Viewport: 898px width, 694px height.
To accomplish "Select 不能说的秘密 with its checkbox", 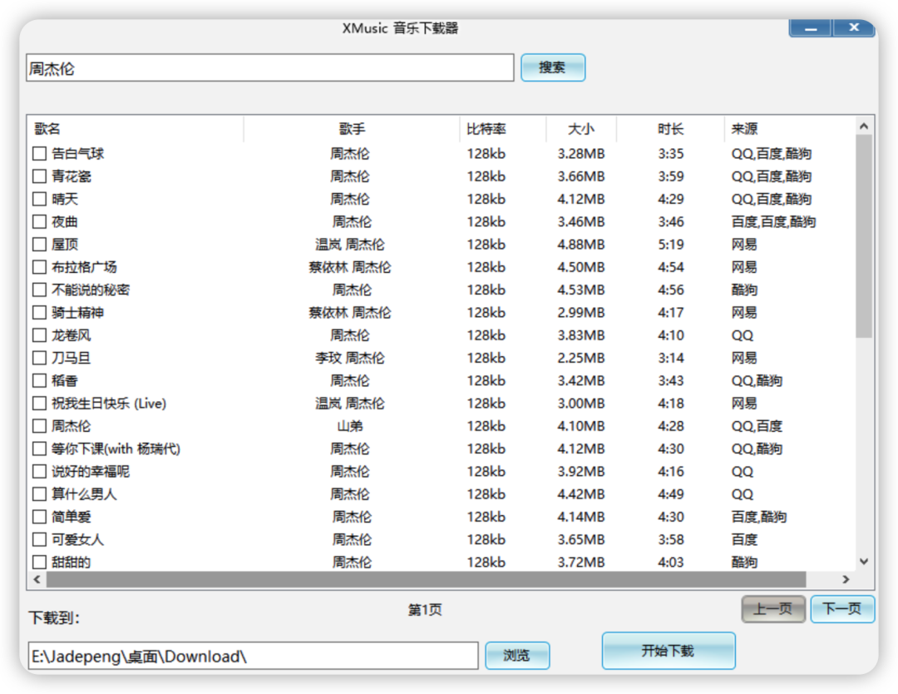I will pyautogui.click(x=38, y=290).
